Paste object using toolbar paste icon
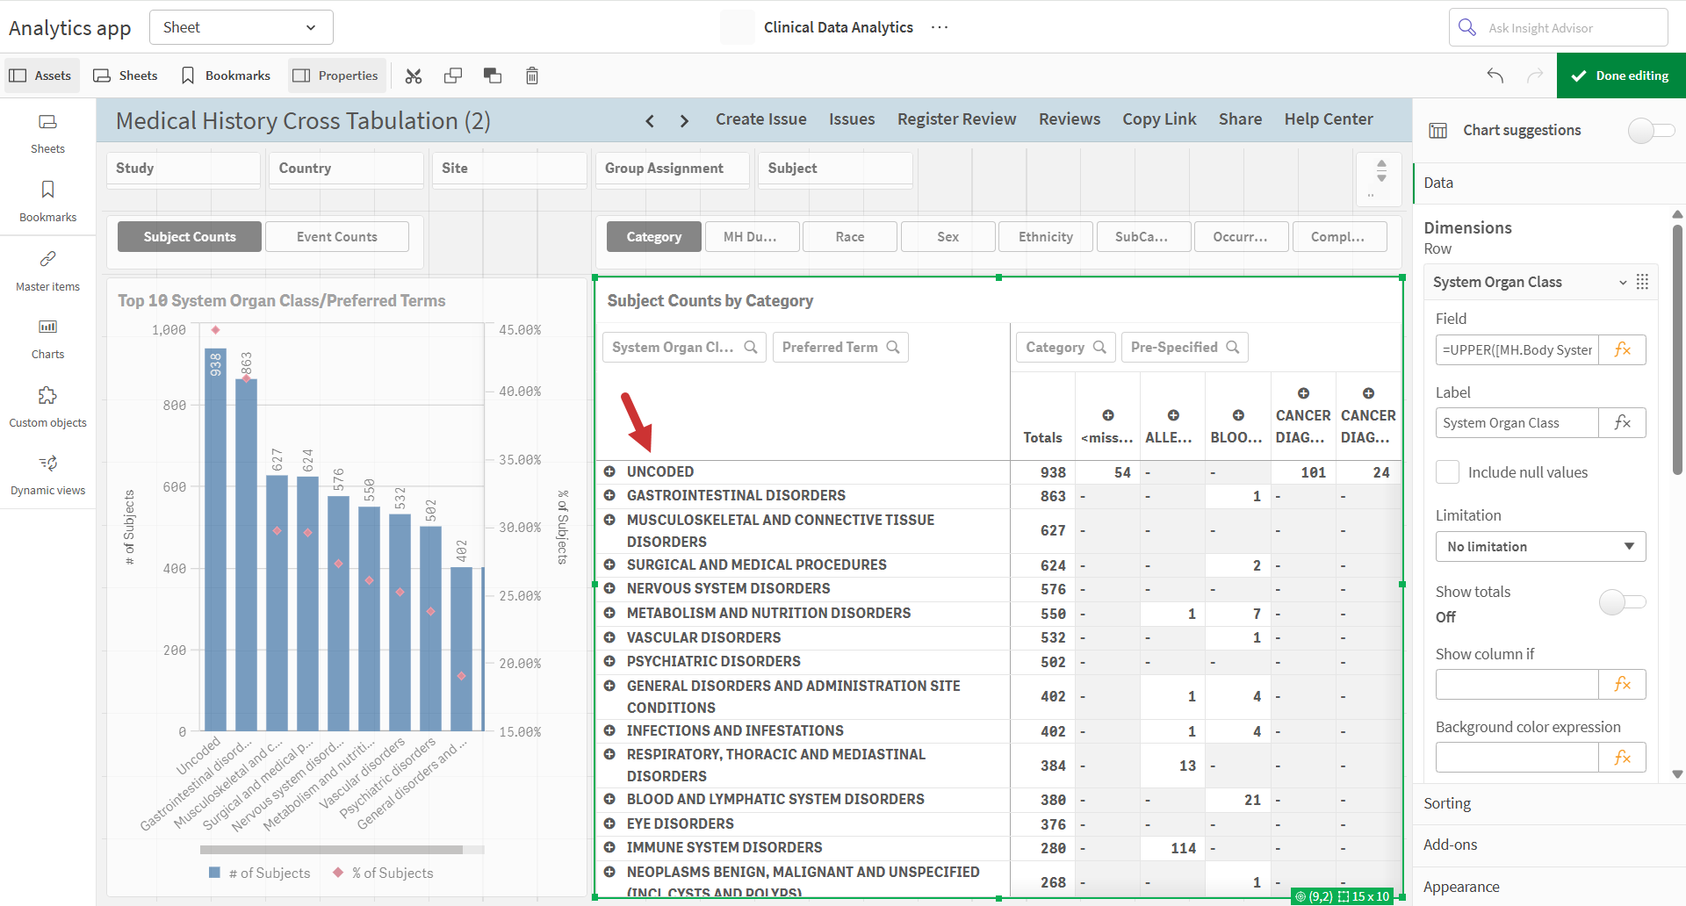 493,76
